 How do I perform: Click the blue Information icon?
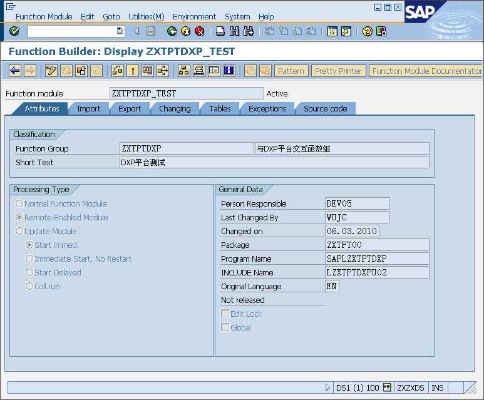229,71
